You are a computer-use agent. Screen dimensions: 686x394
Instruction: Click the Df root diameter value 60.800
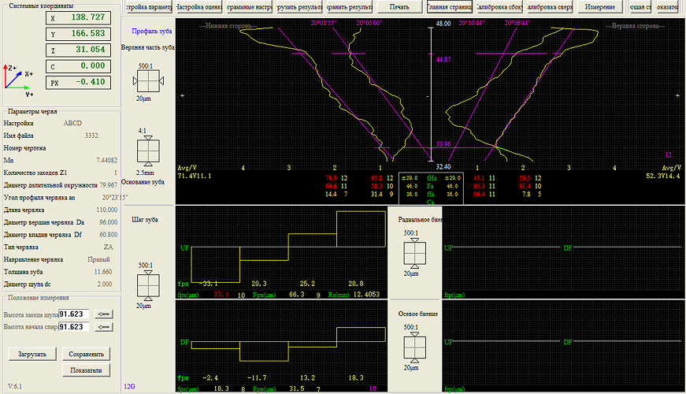tap(109, 235)
